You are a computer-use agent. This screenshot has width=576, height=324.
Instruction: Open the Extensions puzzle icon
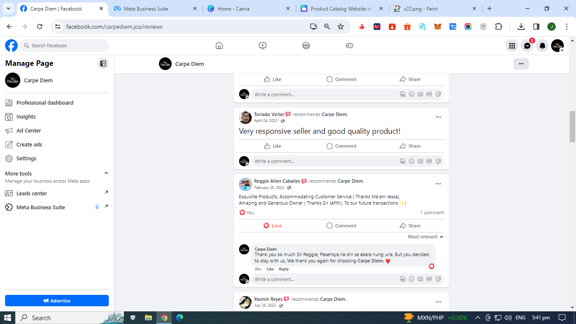(x=498, y=27)
